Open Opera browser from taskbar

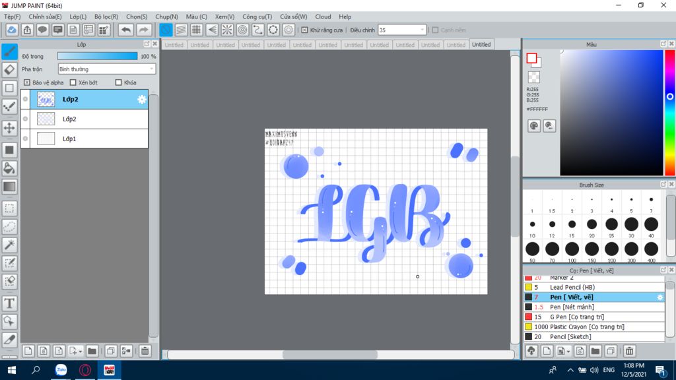[85, 370]
